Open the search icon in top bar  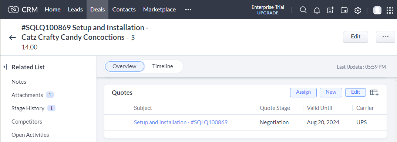(x=303, y=10)
